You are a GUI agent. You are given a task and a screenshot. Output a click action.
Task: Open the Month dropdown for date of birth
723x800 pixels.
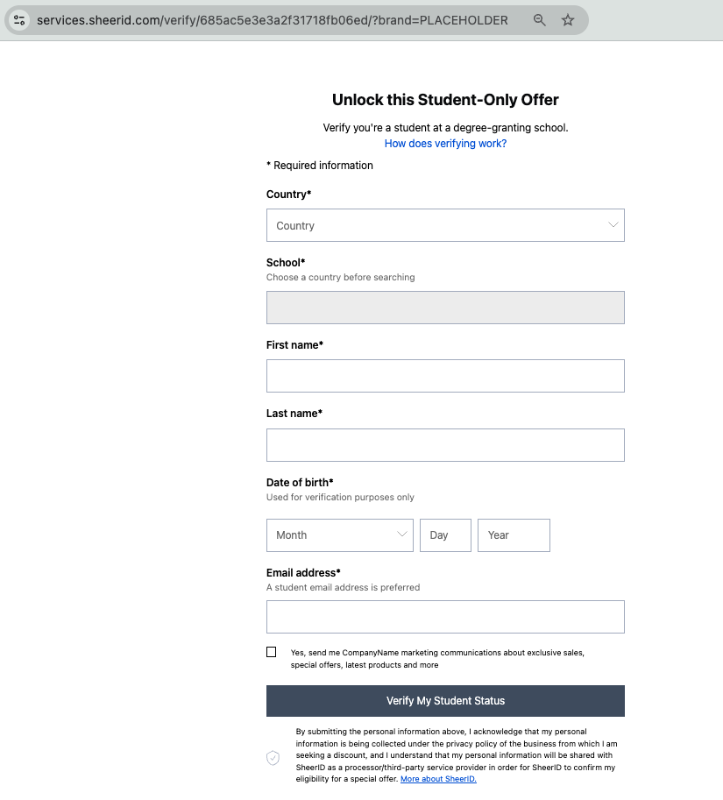coord(339,535)
